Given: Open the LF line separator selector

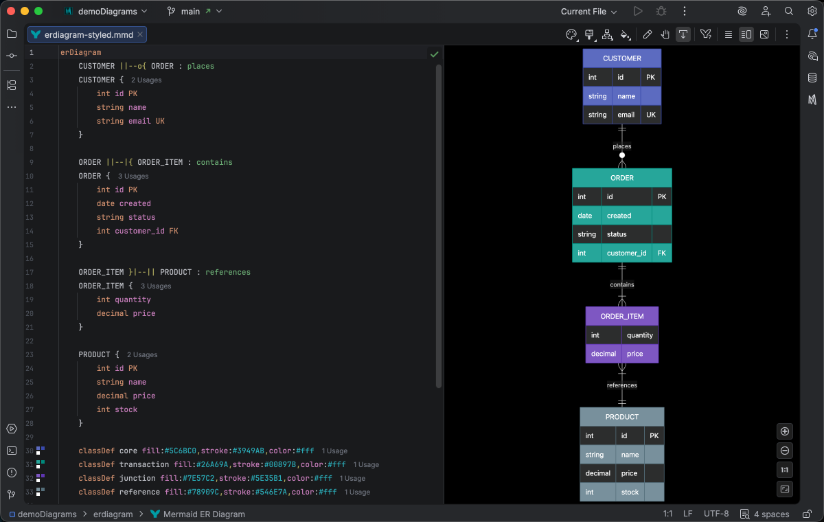Looking at the screenshot, I should 687,514.
